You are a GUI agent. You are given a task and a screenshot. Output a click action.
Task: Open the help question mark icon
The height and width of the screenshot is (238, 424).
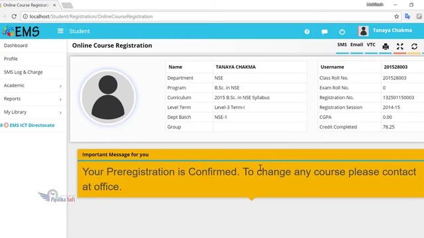tap(307, 32)
